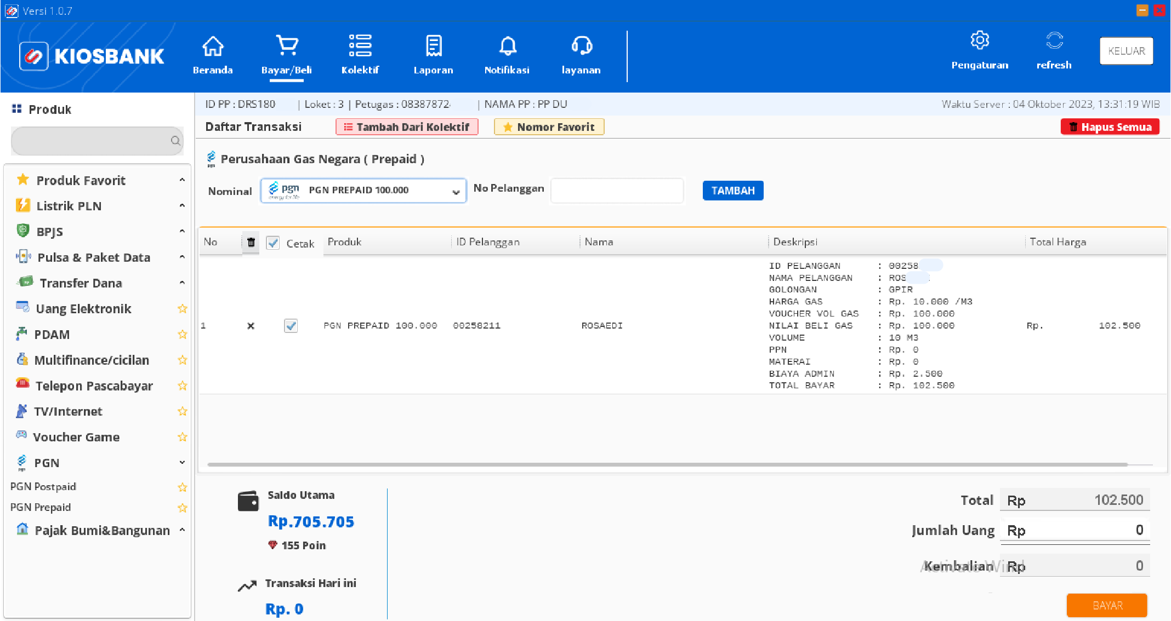Toggle favorite star for PGN Prepaid
Image resolution: width=1171 pixels, height=621 pixels.
[183, 508]
